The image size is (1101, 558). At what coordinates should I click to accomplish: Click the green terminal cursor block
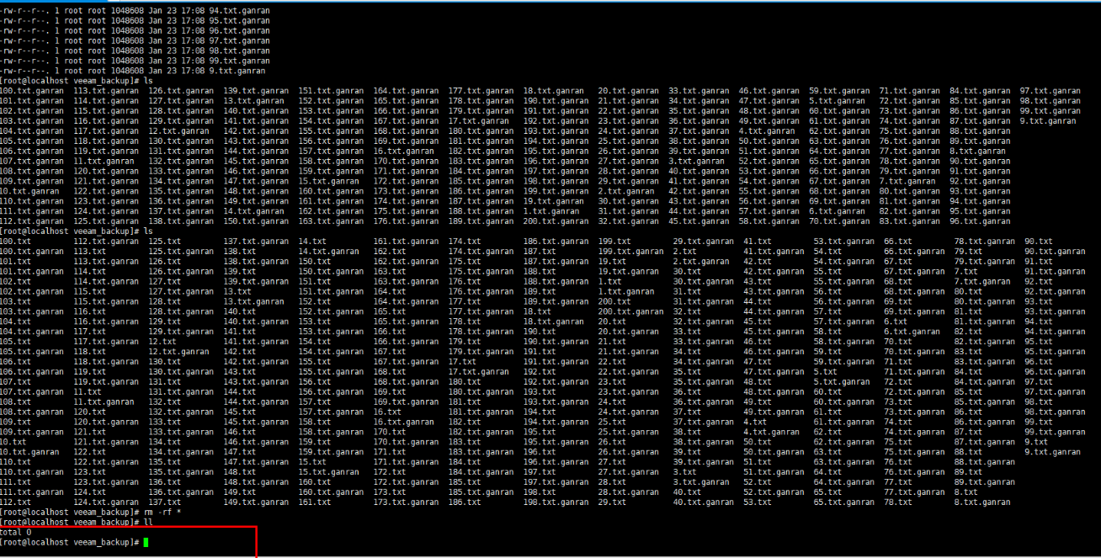pos(146,543)
